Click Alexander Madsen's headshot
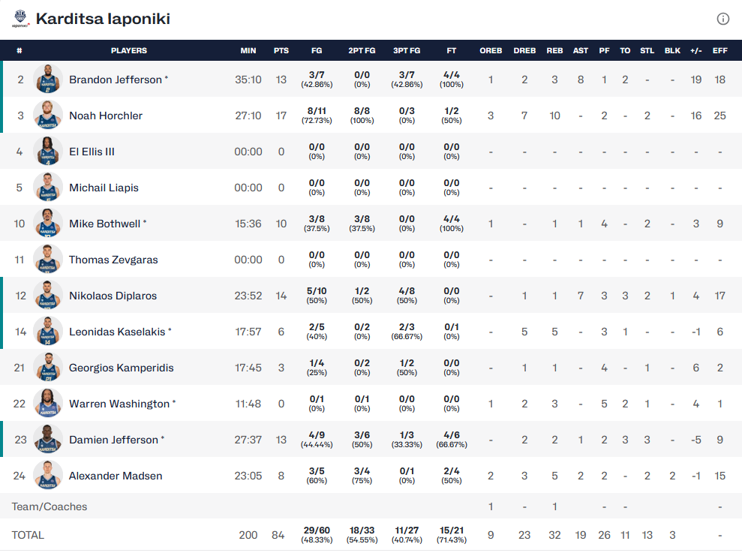 click(x=48, y=476)
